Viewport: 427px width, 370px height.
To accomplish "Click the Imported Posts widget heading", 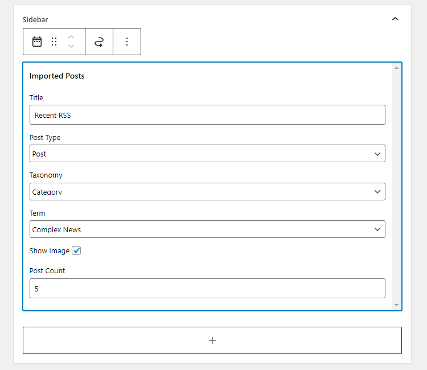I will point(57,76).
